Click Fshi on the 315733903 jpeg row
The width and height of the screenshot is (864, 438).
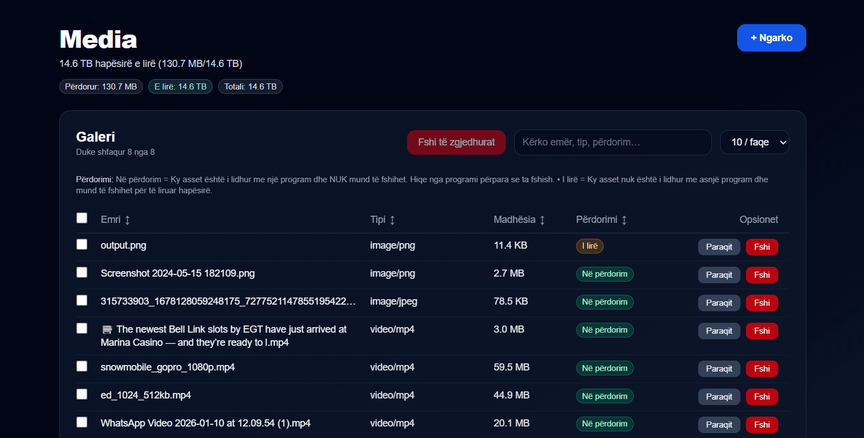(762, 303)
